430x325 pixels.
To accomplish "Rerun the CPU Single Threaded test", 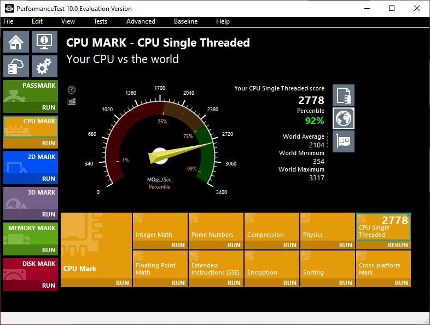I will (383, 245).
